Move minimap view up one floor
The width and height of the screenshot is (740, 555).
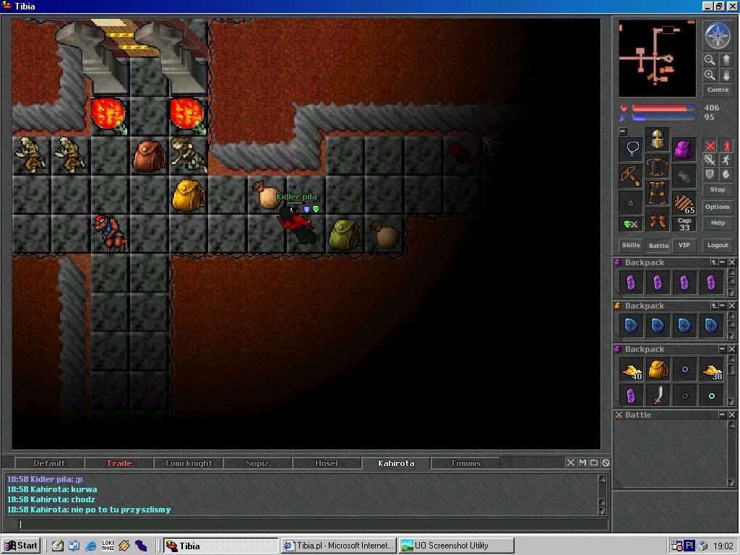[726, 60]
